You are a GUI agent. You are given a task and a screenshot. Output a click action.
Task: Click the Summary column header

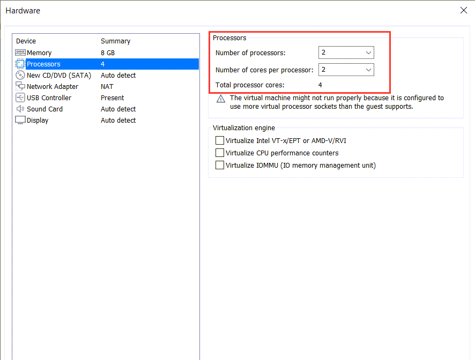(x=115, y=41)
